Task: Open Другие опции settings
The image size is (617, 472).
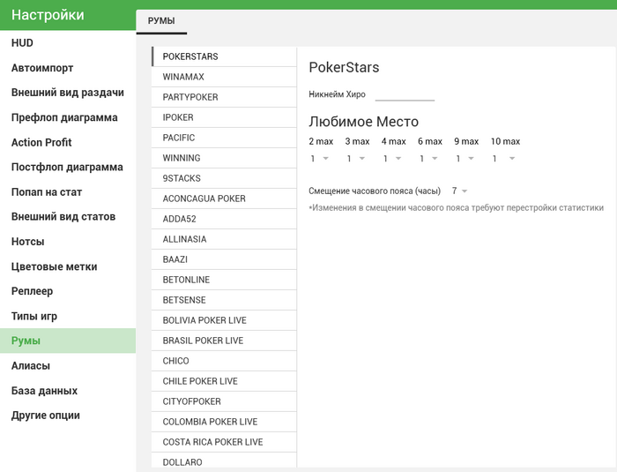Action: pyautogui.click(x=68, y=416)
